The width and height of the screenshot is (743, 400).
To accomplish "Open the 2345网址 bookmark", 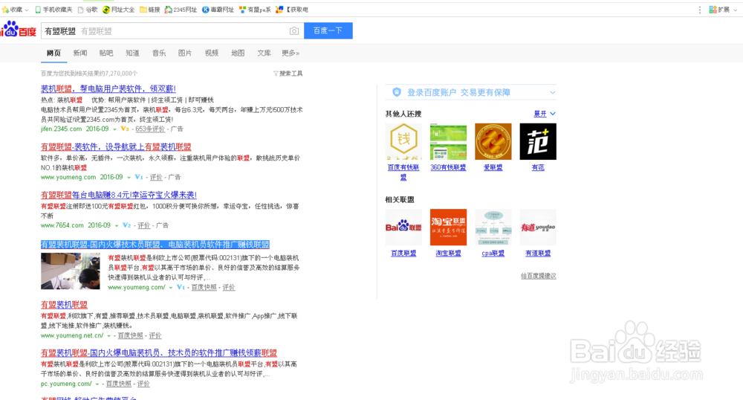I will (x=181, y=10).
